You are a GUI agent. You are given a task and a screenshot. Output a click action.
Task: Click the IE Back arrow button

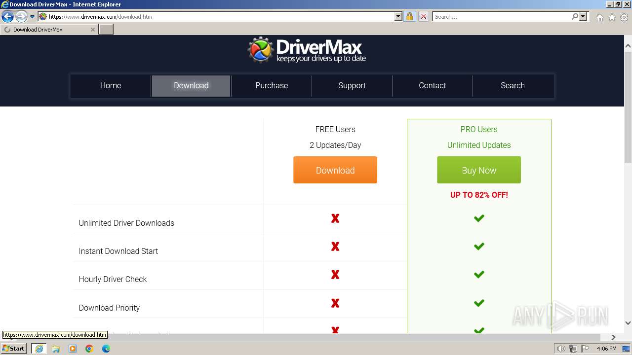[x=7, y=17]
